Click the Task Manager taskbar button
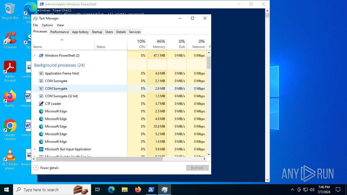This screenshot has height=195, width=347. pyautogui.click(x=164, y=190)
